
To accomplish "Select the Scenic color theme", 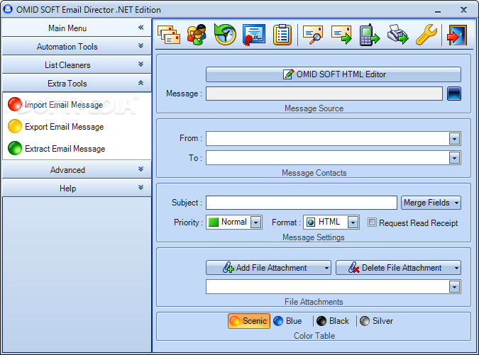I will coord(249,321).
